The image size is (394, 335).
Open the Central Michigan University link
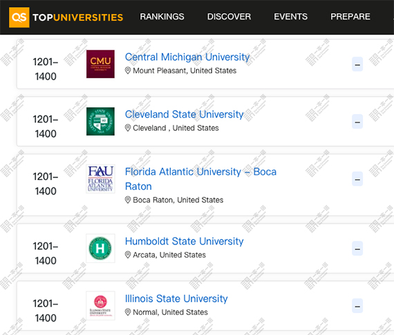point(187,57)
